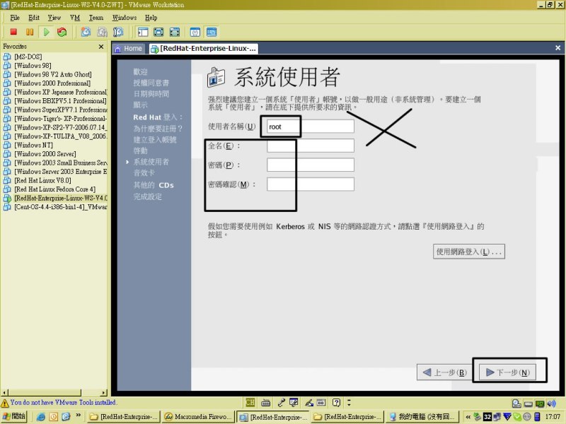The height and width of the screenshot is (424, 566).
Task: Open the Windows menu
Action: tap(125, 18)
